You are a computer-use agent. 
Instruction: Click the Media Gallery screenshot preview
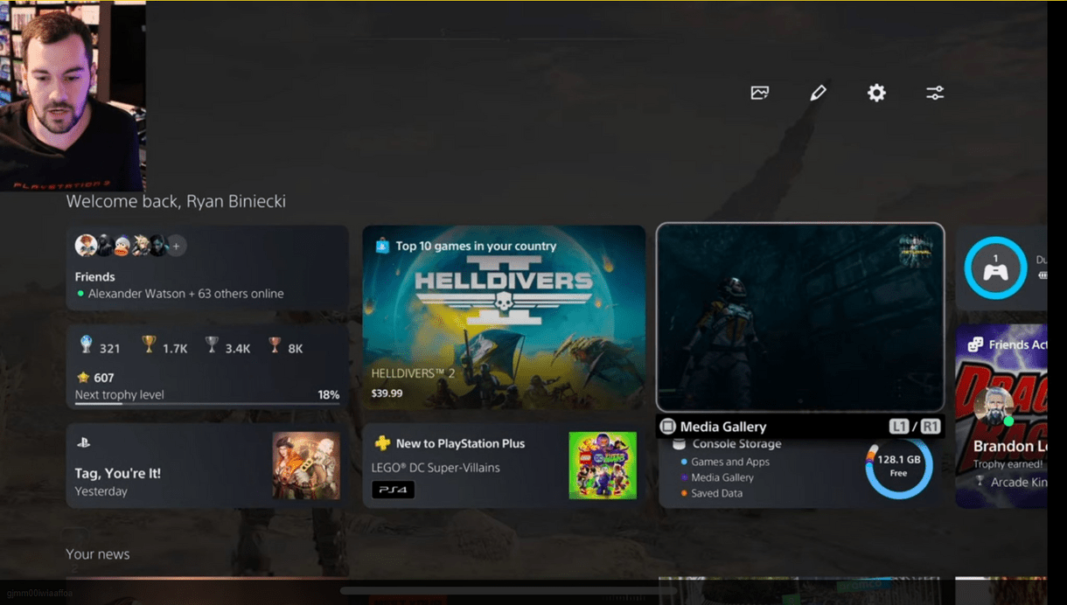[800, 317]
